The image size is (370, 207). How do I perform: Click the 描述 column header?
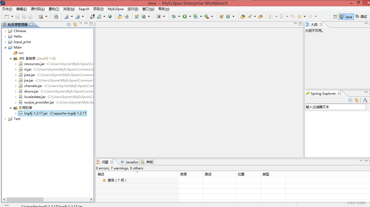(x=137, y=174)
